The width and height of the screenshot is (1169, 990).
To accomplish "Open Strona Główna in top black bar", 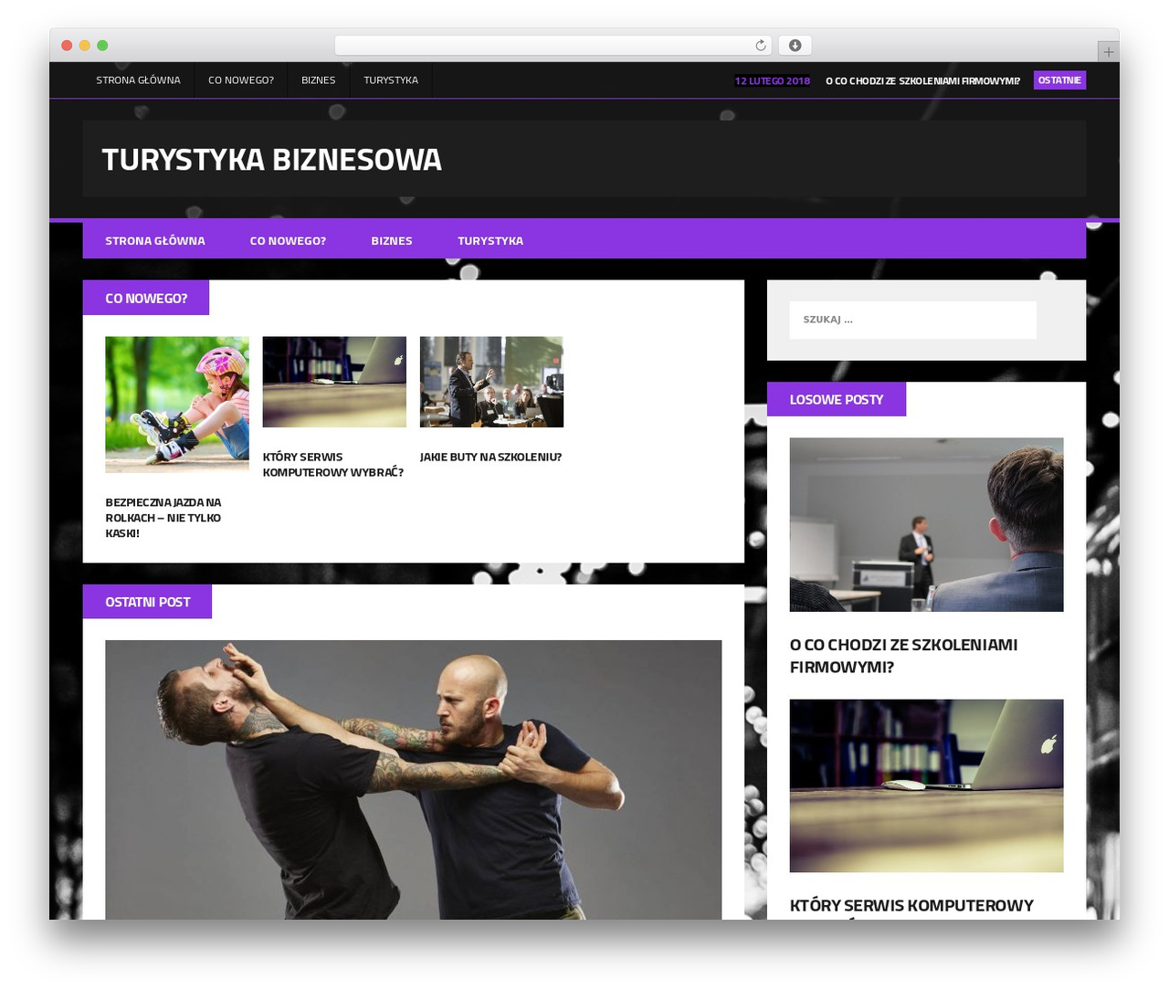I will tap(139, 80).
